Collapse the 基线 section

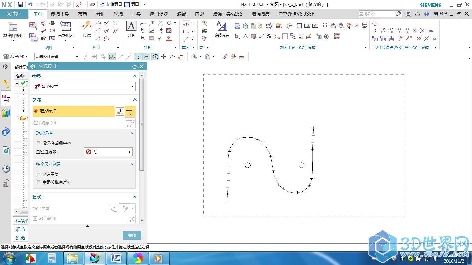point(135,197)
